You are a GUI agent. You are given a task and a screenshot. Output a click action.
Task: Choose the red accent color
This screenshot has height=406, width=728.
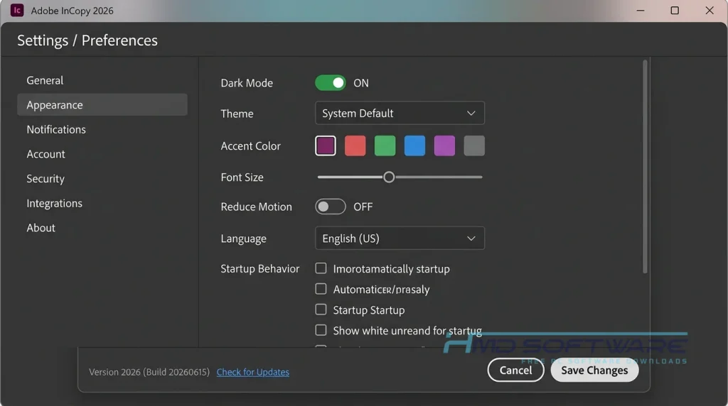click(355, 146)
